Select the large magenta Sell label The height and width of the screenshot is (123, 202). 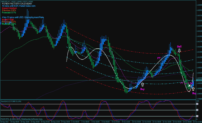[179, 46]
